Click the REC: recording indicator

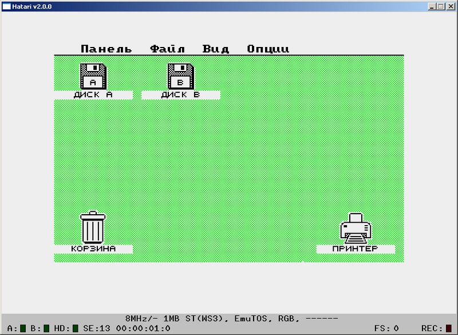[449, 328]
